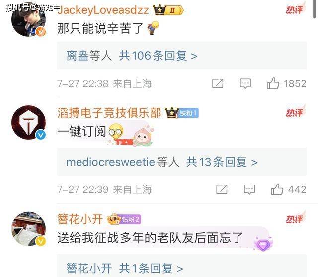Like the 滔搏电子竞技俱乐部 comment with 442 likes

point(277,189)
